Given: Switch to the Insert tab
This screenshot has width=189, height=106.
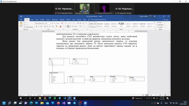Looking at the screenshot, I should click(x=32, y=20).
